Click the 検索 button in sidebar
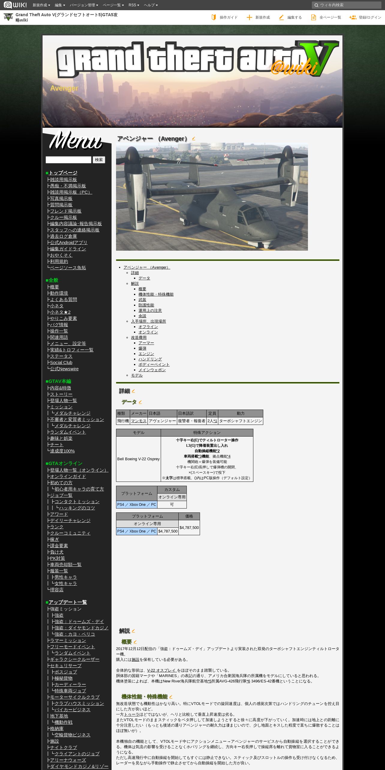The width and height of the screenshot is (385, 770). (99, 160)
